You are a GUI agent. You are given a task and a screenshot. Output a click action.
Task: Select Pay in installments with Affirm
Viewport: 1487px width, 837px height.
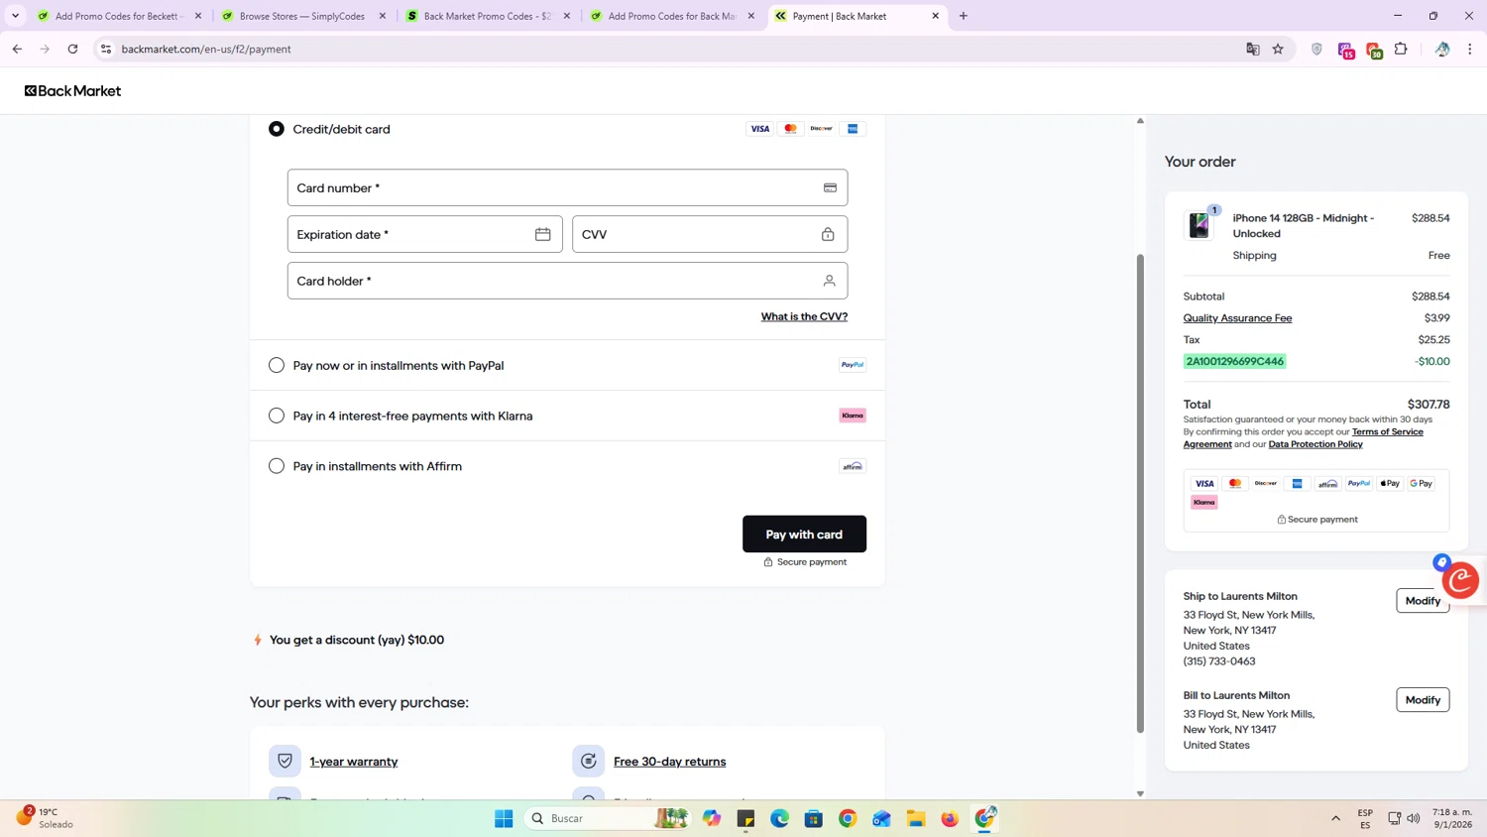pyautogui.click(x=277, y=466)
